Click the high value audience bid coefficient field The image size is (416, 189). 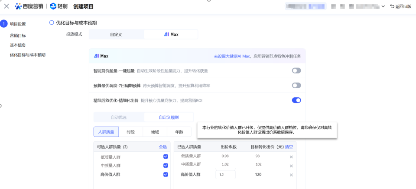226,175
